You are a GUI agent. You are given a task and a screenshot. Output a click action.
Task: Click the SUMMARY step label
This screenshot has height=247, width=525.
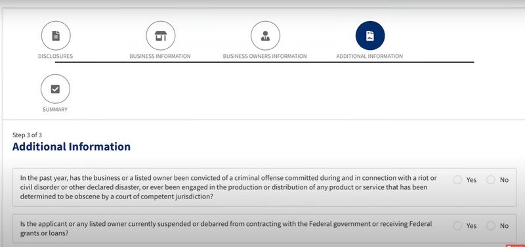pyautogui.click(x=55, y=110)
